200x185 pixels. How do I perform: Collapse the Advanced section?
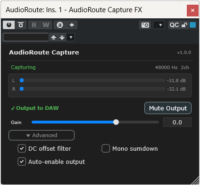click(x=42, y=135)
